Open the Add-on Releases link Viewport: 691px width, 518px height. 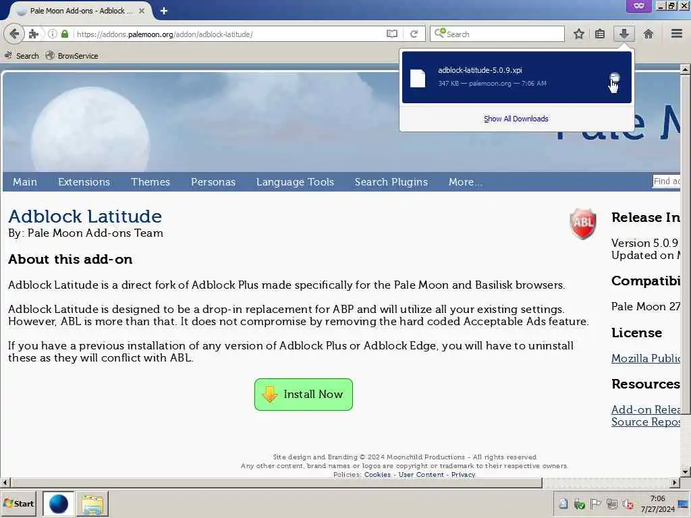click(x=646, y=409)
